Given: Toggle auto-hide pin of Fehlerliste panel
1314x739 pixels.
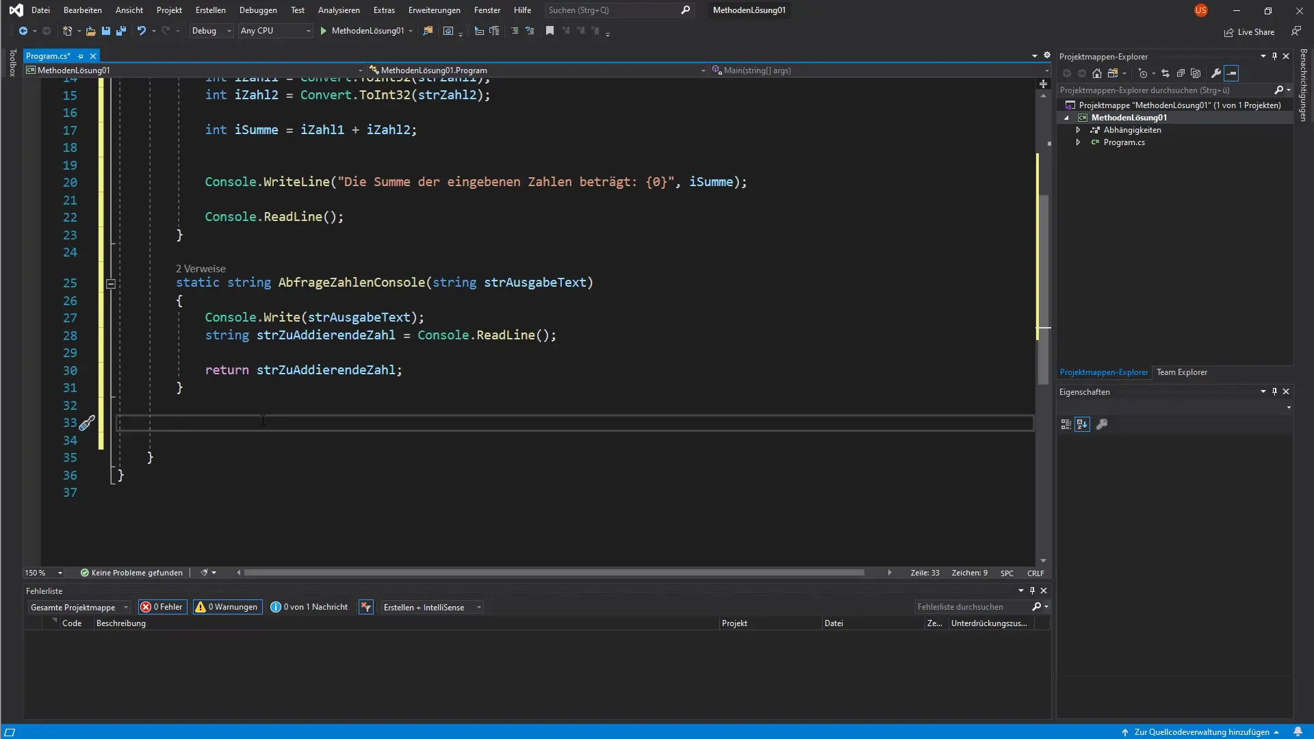Looking at the screenshot, I should pyautogui.click(x=1032, y=591).
